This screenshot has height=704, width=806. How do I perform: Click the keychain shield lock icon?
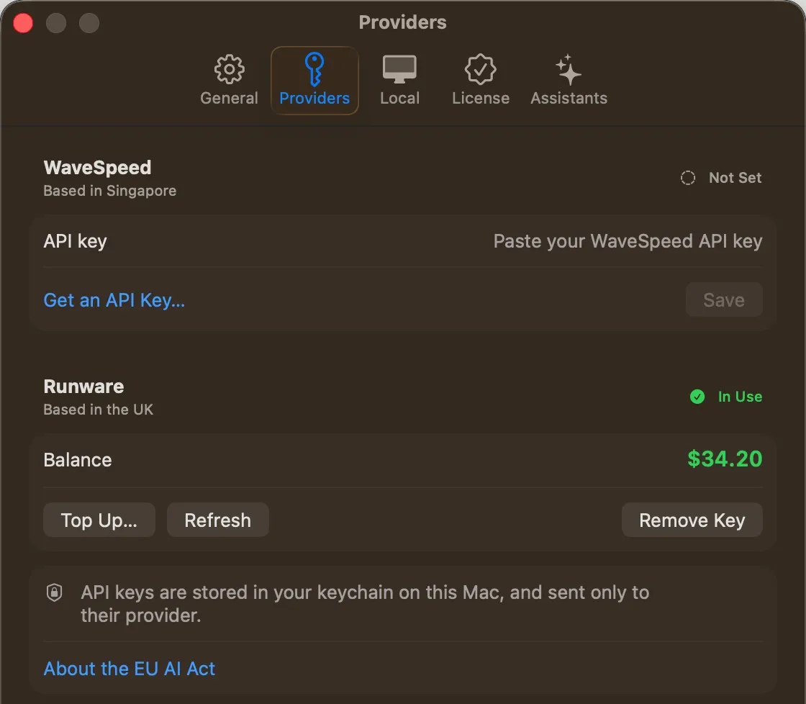click(55, 592)
